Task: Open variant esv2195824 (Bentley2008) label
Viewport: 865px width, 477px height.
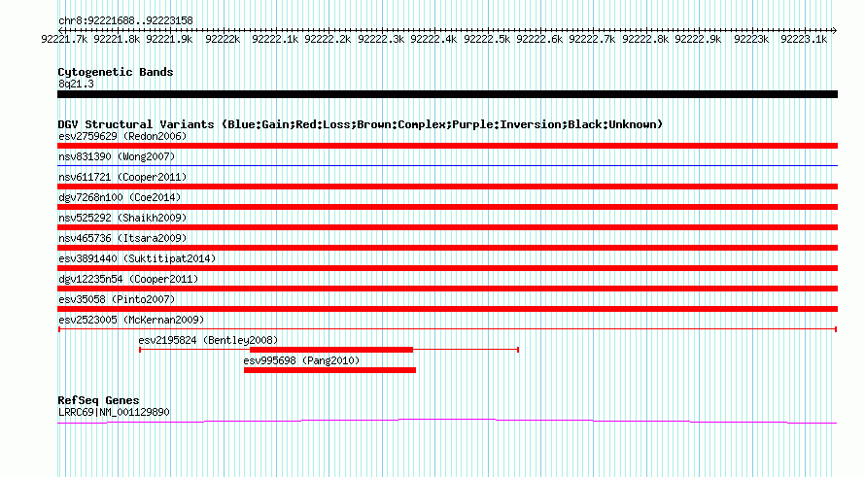Action: (208, 340)
